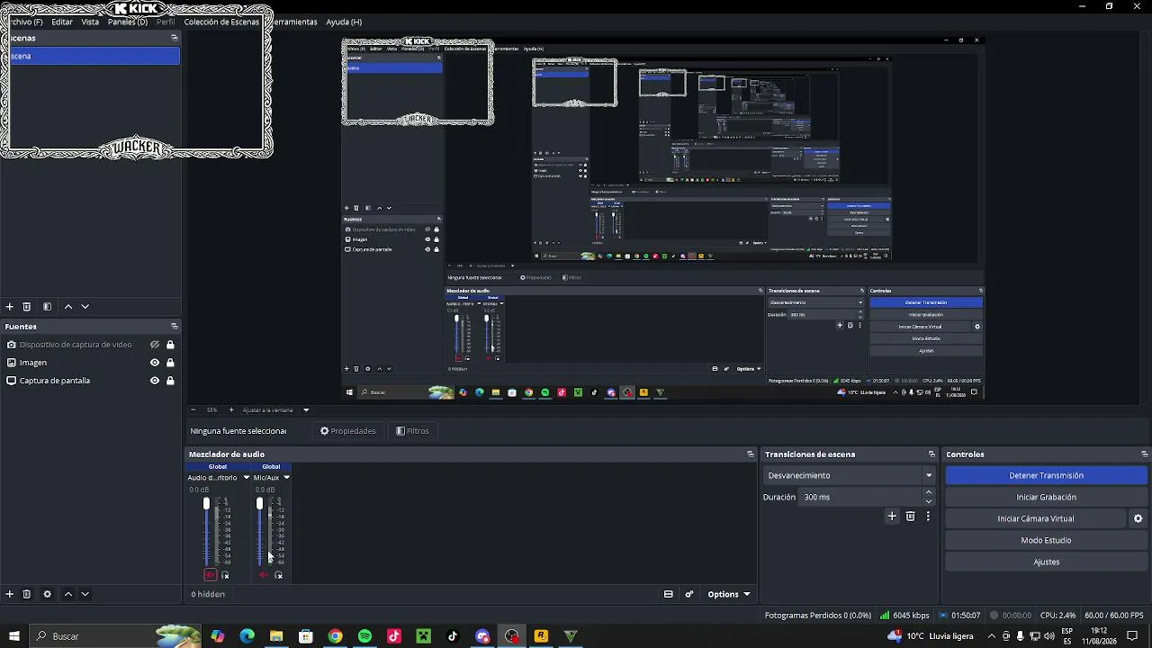Delete the selected scene with trash icon

coord(26,307)
